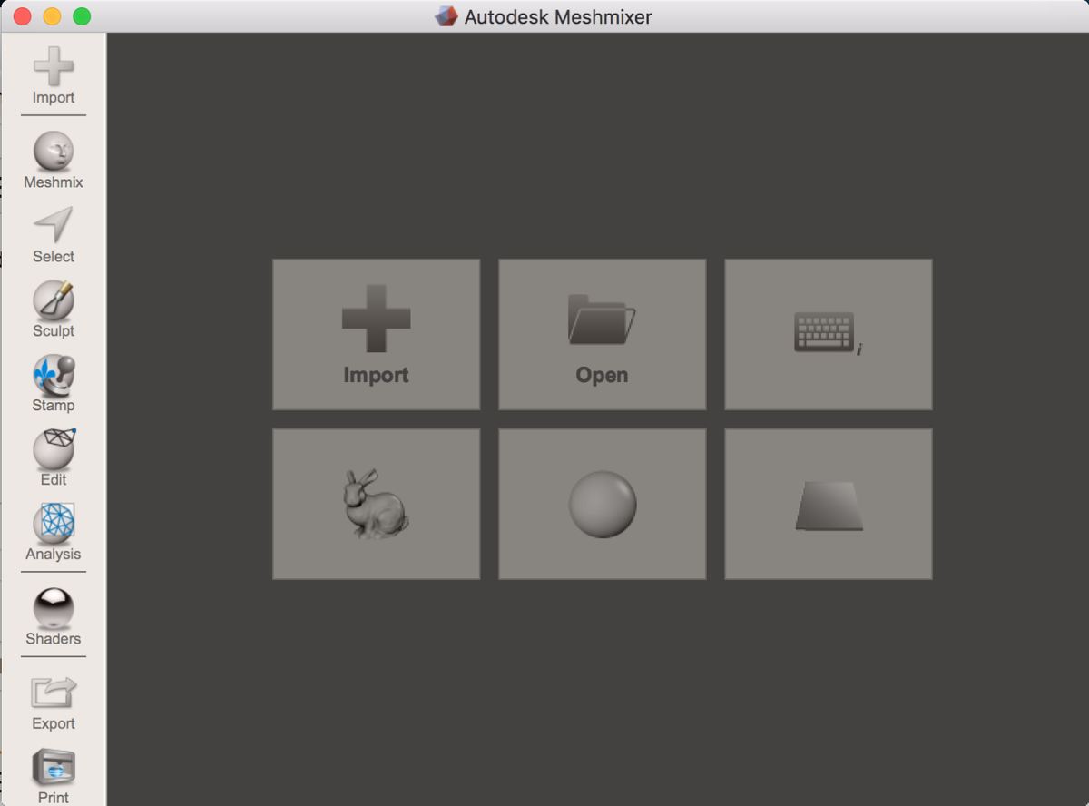Show the Shaders panel
Viewport: 1089px width, 806px height.
(54, 608)
